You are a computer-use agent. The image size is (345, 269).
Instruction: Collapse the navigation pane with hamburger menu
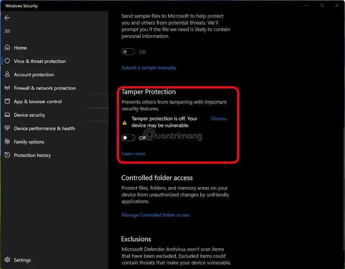coord(7,31)
